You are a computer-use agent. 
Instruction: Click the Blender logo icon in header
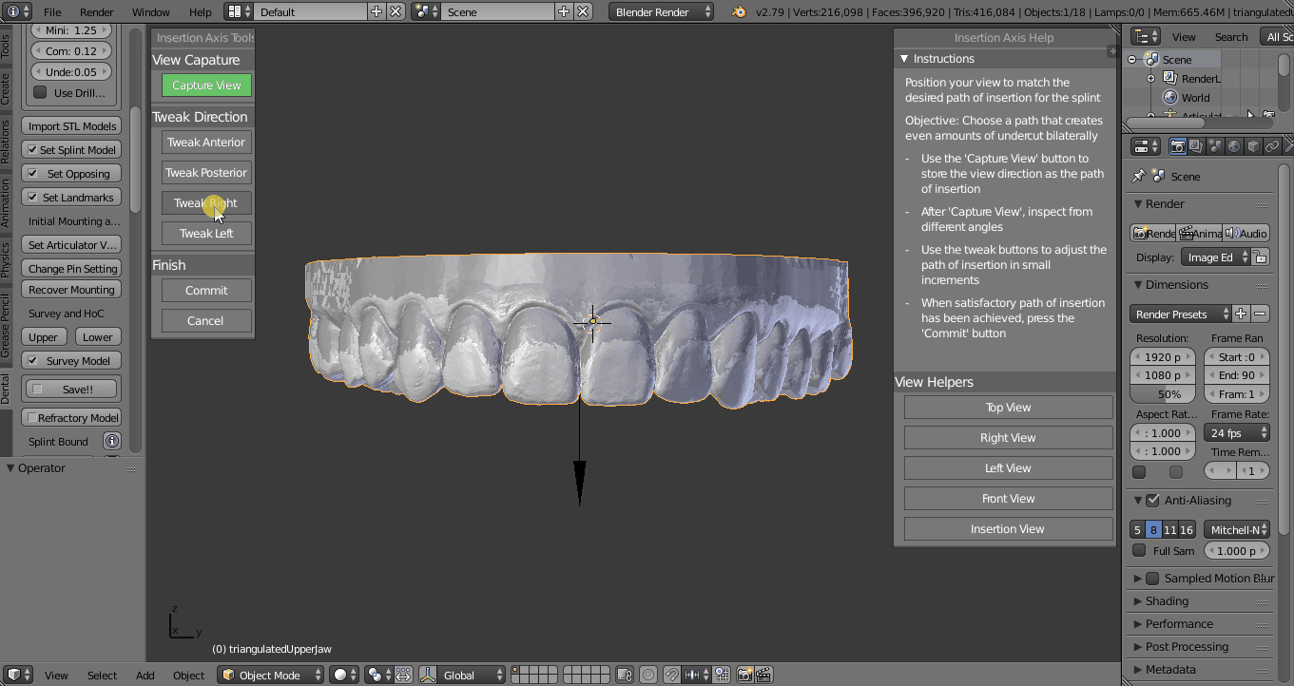(x=739, y=11)
